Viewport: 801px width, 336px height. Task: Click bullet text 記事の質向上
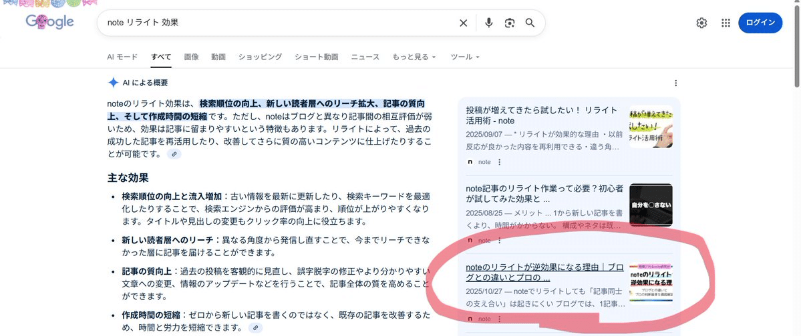pyautogui.click(x=146, y=271)
